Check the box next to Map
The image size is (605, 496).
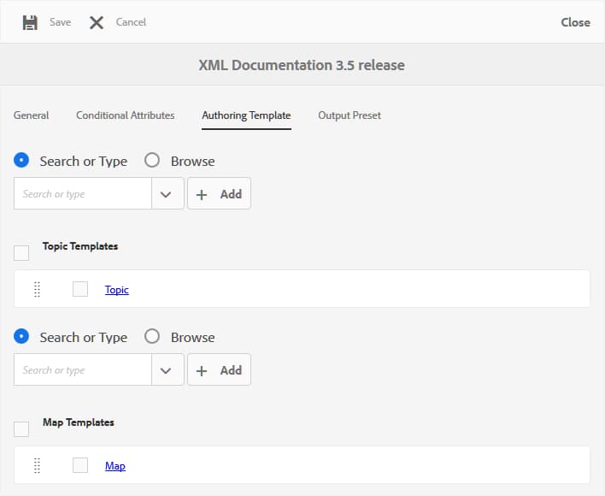click(80, 466)
